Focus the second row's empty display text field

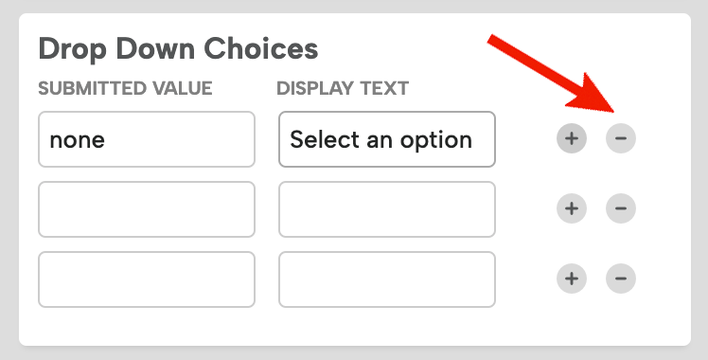click(387, 209)
